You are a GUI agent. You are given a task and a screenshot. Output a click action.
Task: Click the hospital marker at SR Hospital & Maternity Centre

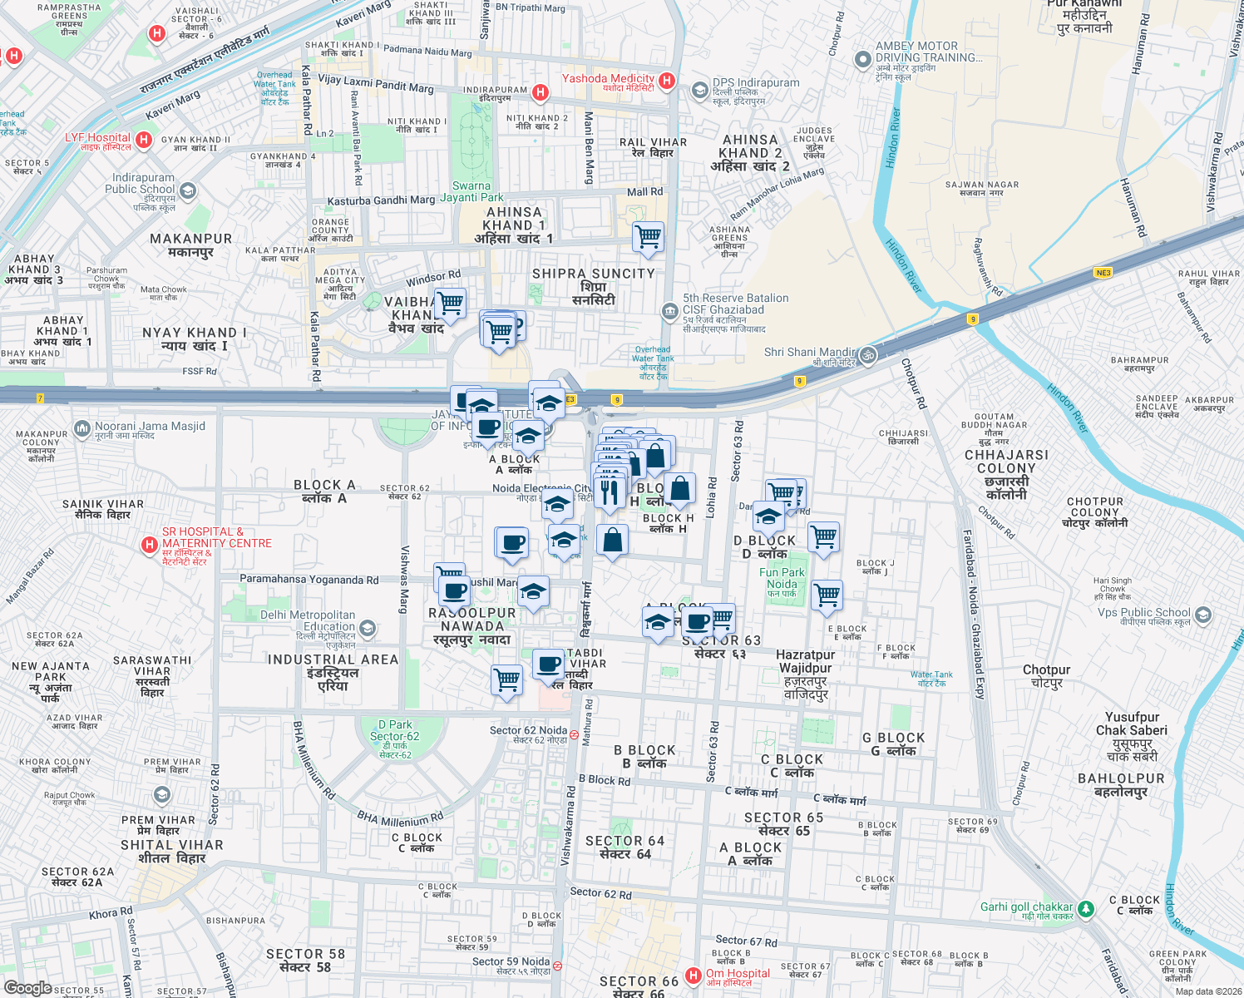click(x=151, y=543)
